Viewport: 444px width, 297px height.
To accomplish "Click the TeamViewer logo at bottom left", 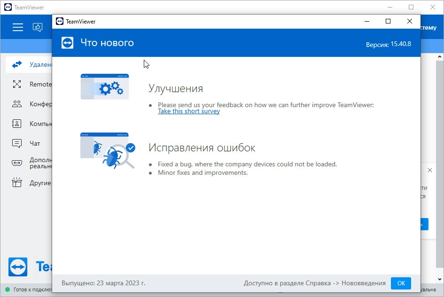I will pos(18,267).
